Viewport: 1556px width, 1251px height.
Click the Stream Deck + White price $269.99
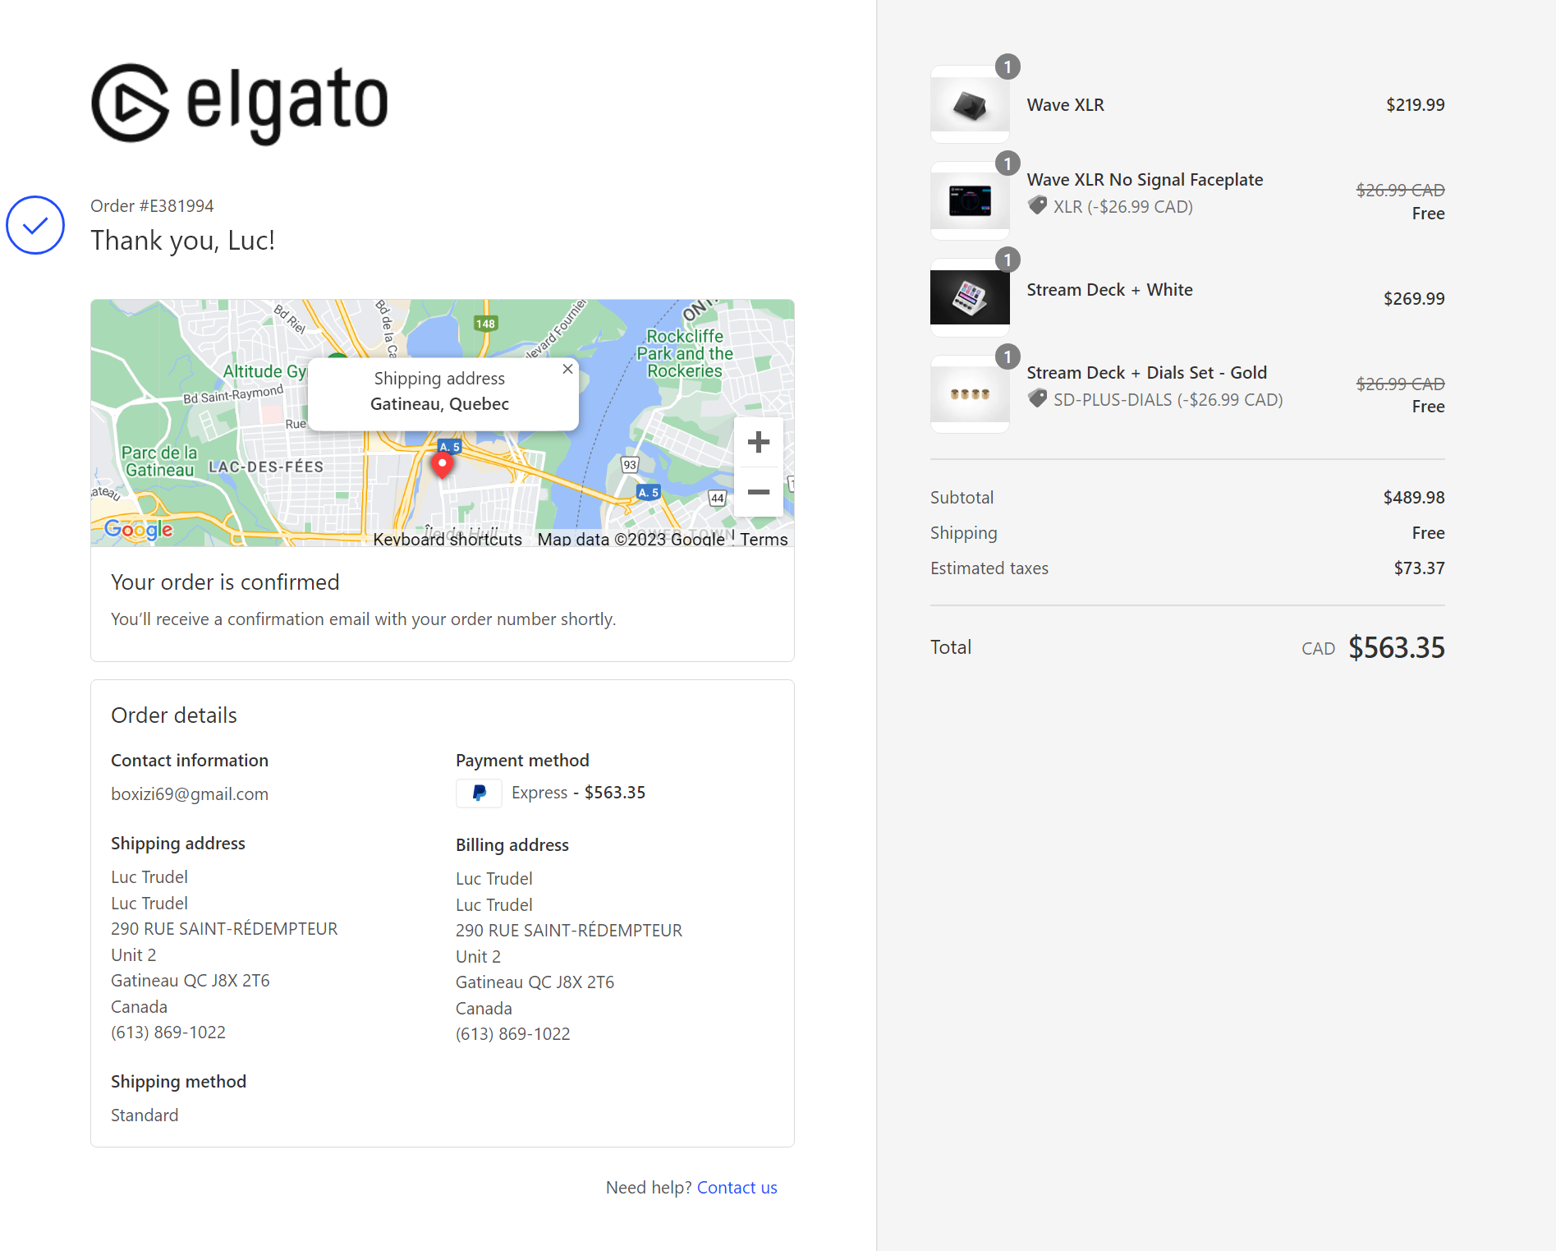[1414, 299]
